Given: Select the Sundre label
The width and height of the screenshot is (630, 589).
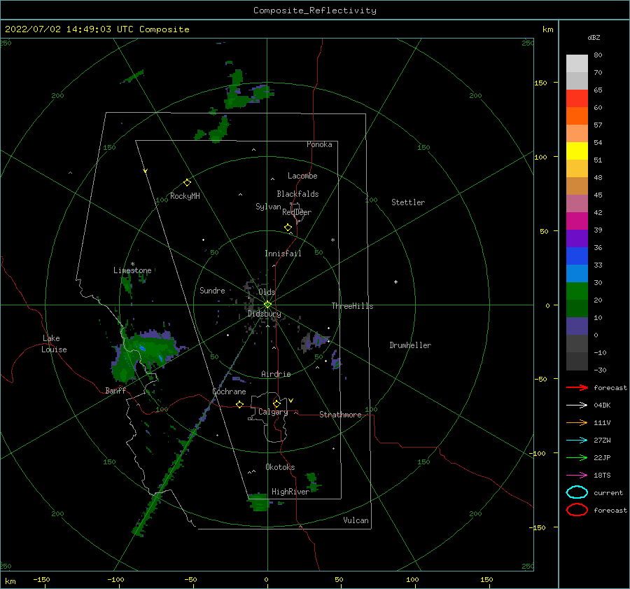Looking at the screenshot, I should click(x=212, y=290).
